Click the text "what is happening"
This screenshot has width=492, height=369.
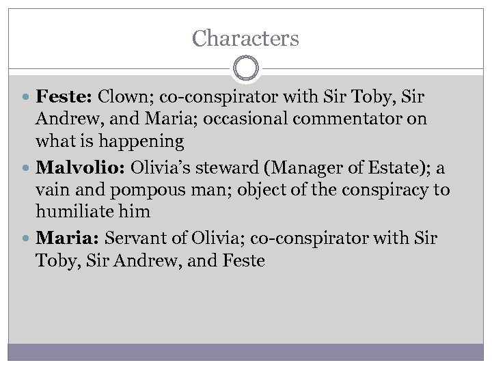[x=109, y=141]
